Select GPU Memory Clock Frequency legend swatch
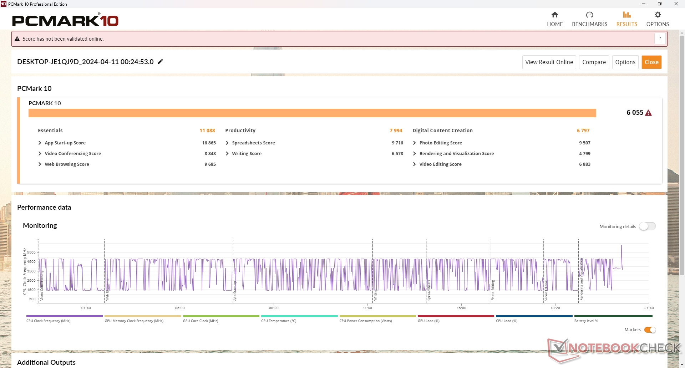Screen dimensions: 685x368 143,316
